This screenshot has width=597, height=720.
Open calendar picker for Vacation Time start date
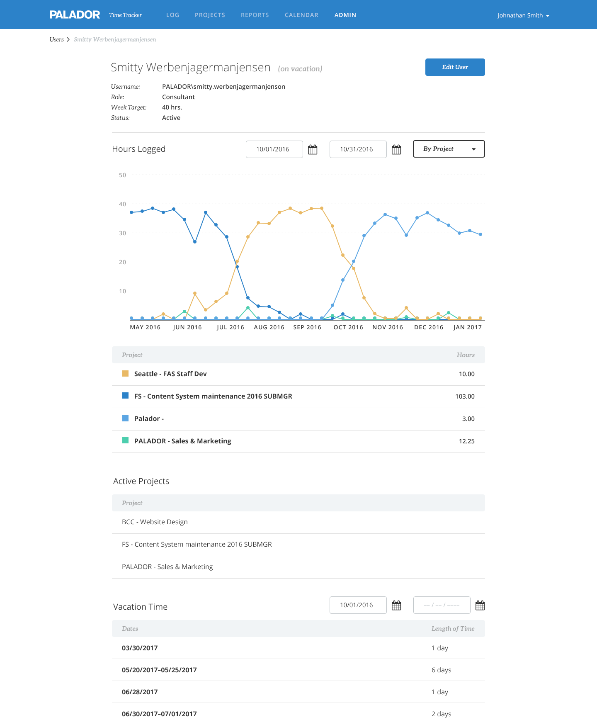[x=396, y=605]
